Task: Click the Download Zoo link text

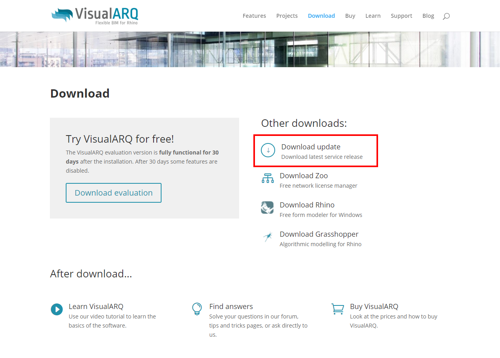Action: pyautogui.click(x=304, y=176)
